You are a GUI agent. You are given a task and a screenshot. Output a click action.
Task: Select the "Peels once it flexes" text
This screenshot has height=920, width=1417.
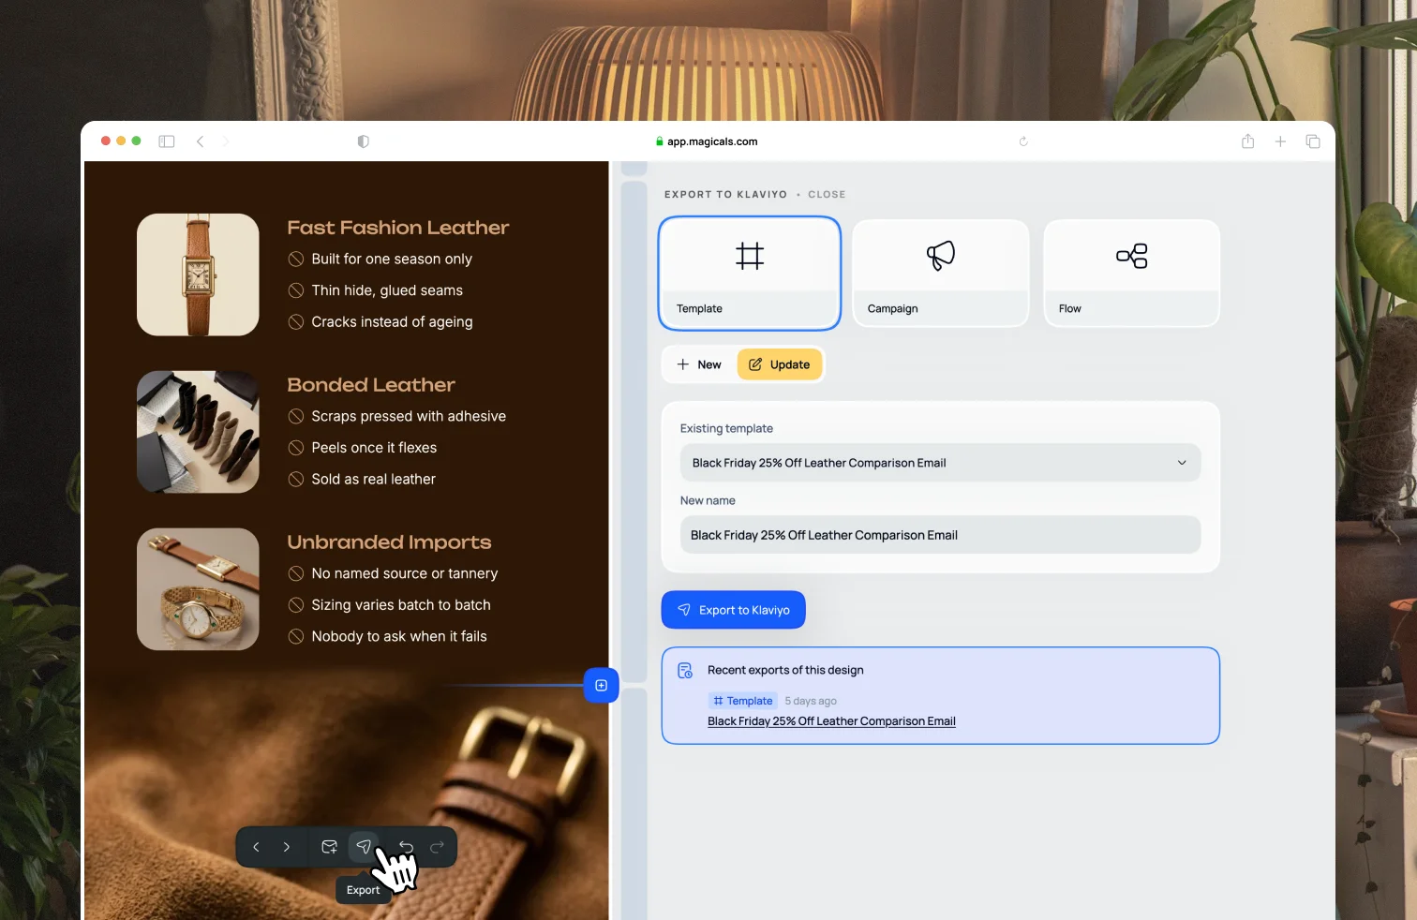pyautogui.click(x=374, y=448)
